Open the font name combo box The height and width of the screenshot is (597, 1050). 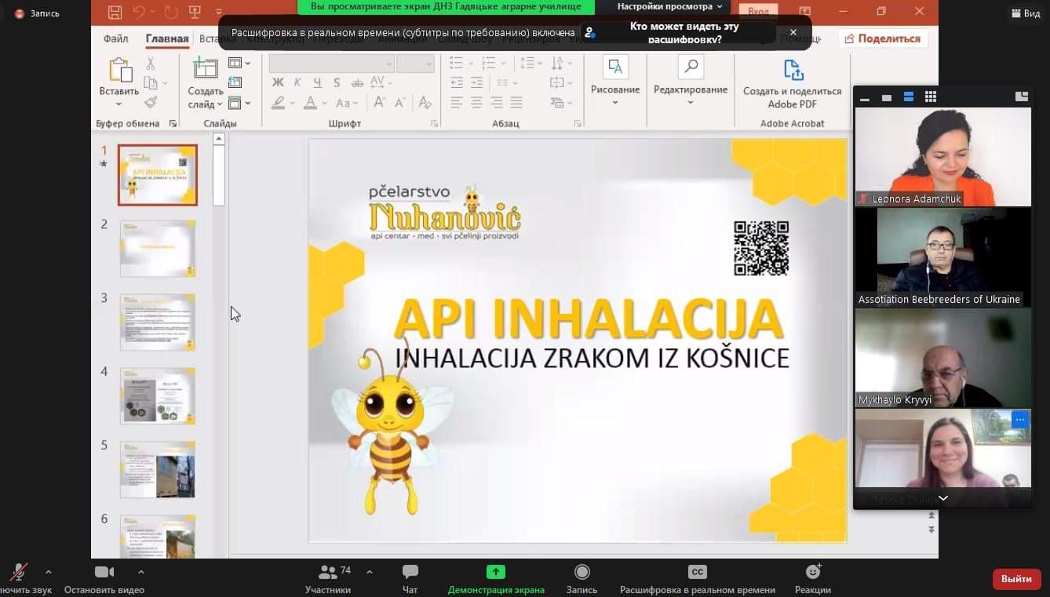(331, 64)
